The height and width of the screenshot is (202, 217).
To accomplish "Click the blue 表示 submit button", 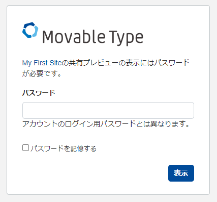I will pyautogui.click(x=181, y=173).
